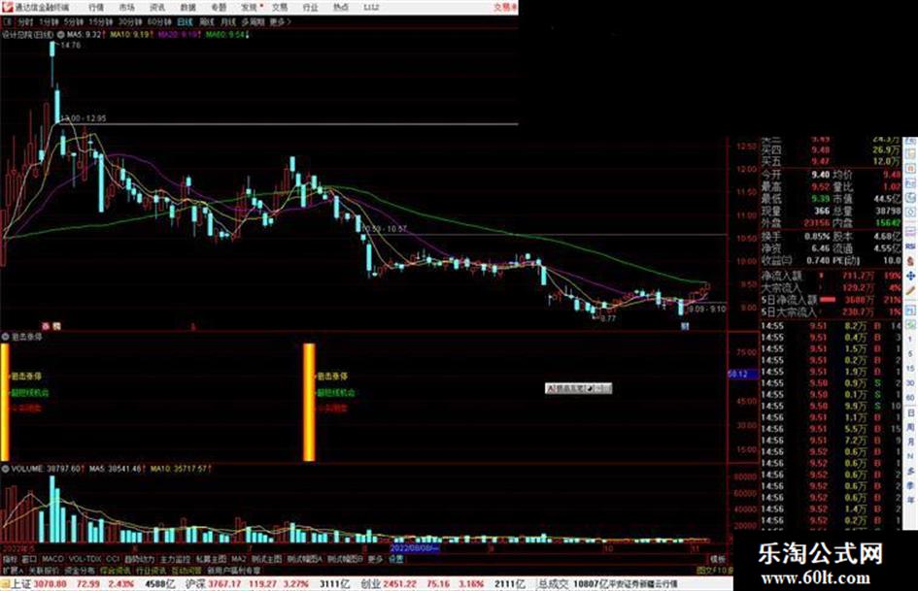
Task: Select period 15 in right sidebar
Action: [x=910, y=369]
